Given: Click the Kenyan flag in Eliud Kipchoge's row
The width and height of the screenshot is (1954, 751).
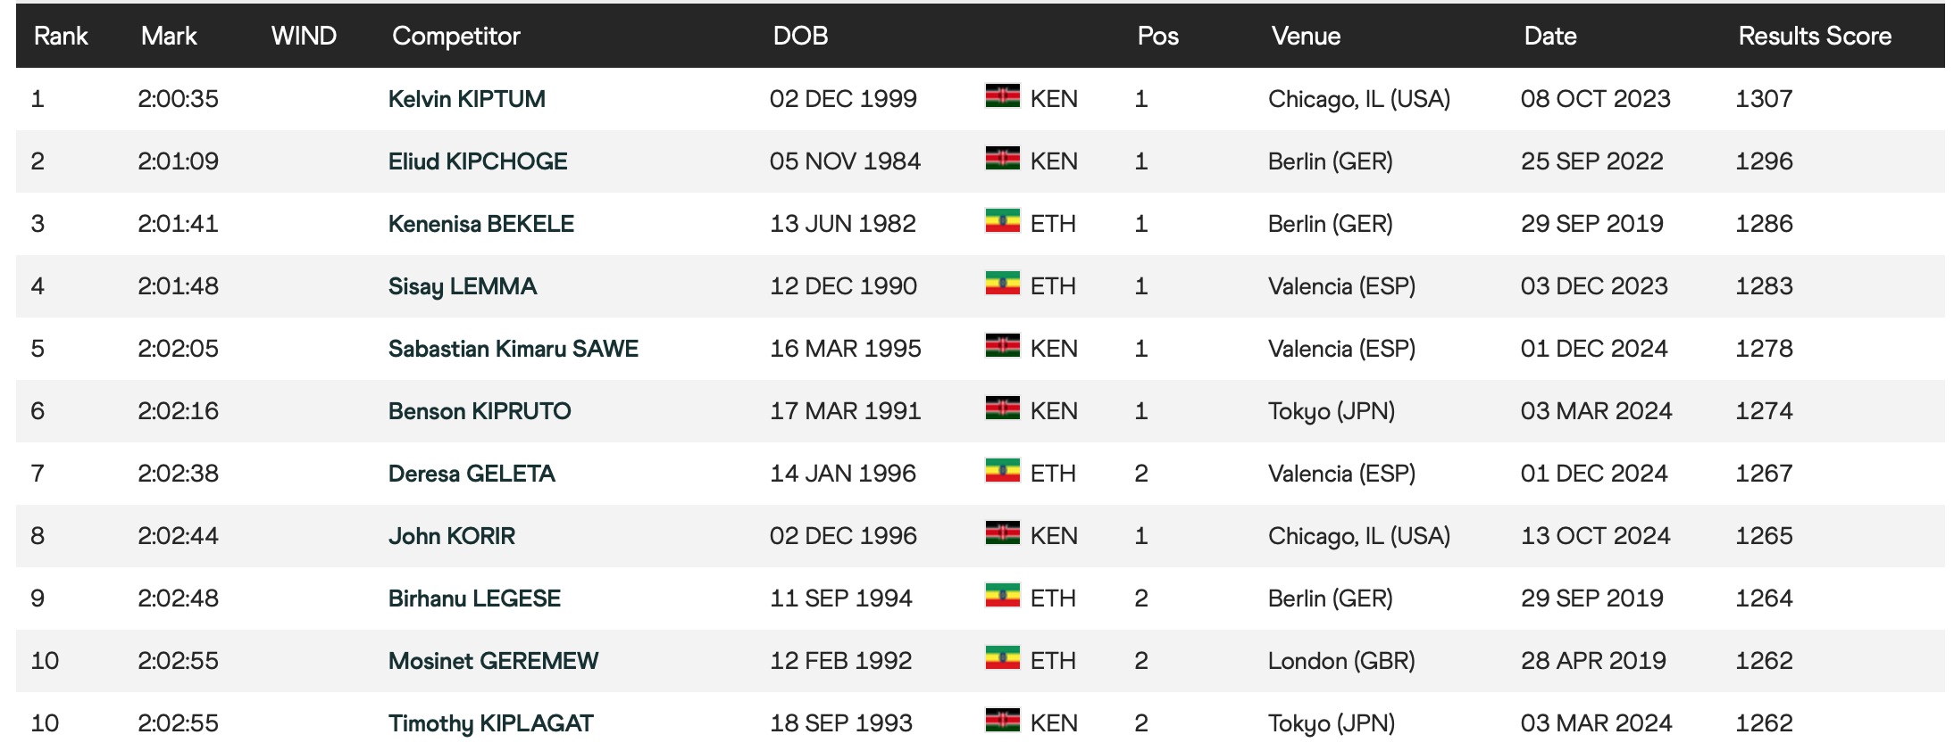Looking at the screenshot, I should pyautogui.click(x=1002, y=159).
